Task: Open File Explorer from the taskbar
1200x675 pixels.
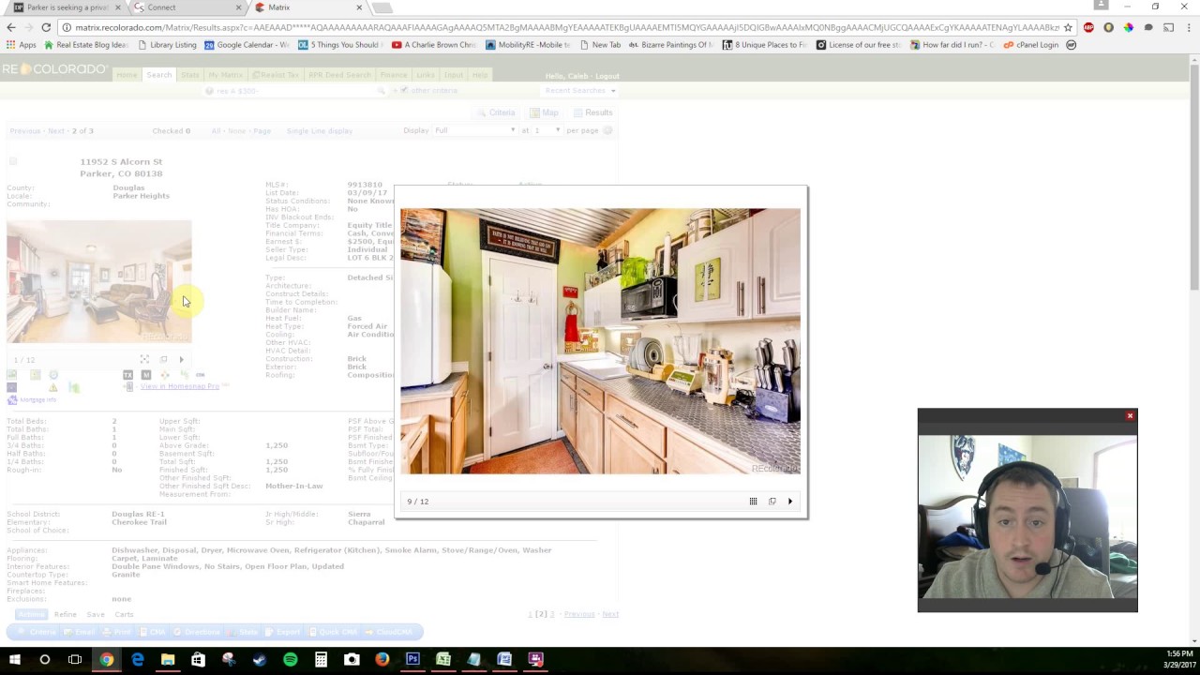Action: (168, 659)
